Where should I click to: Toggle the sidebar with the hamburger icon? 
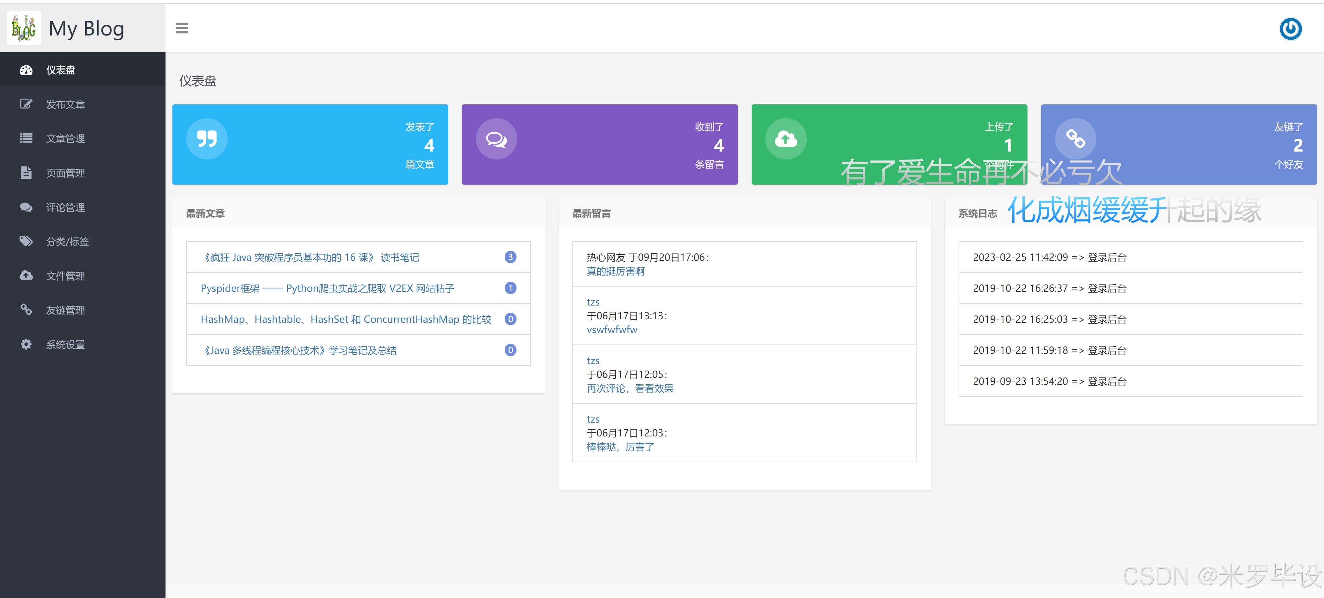(x=182, y=28)
